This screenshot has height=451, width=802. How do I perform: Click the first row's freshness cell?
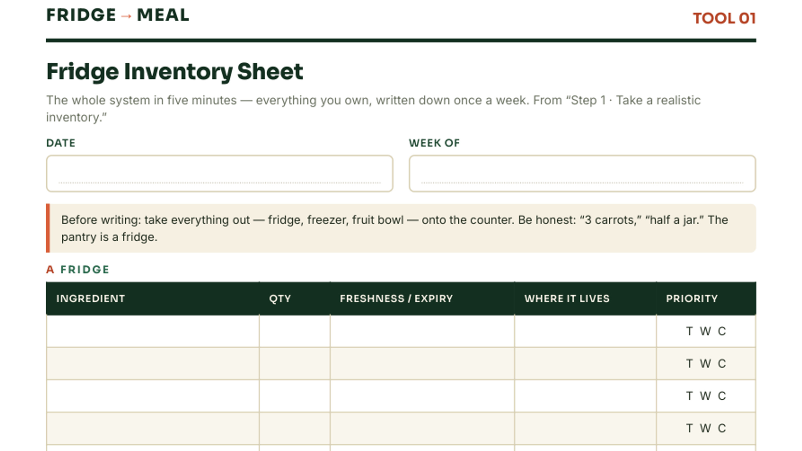click(x=422, y=331)
